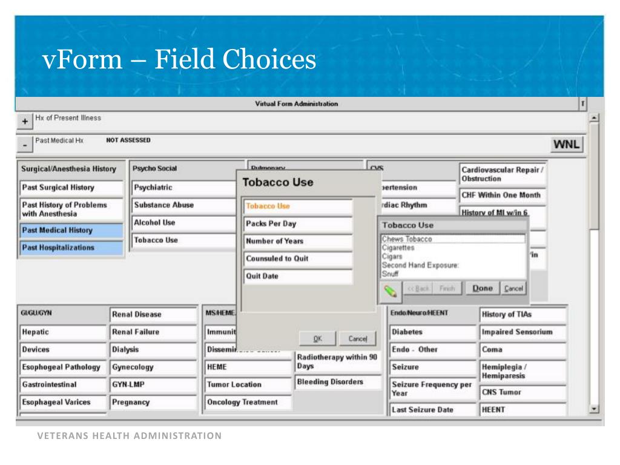Open the Gynecology item
This screenshot has height=465, width=620.
[x=153, y=368]
